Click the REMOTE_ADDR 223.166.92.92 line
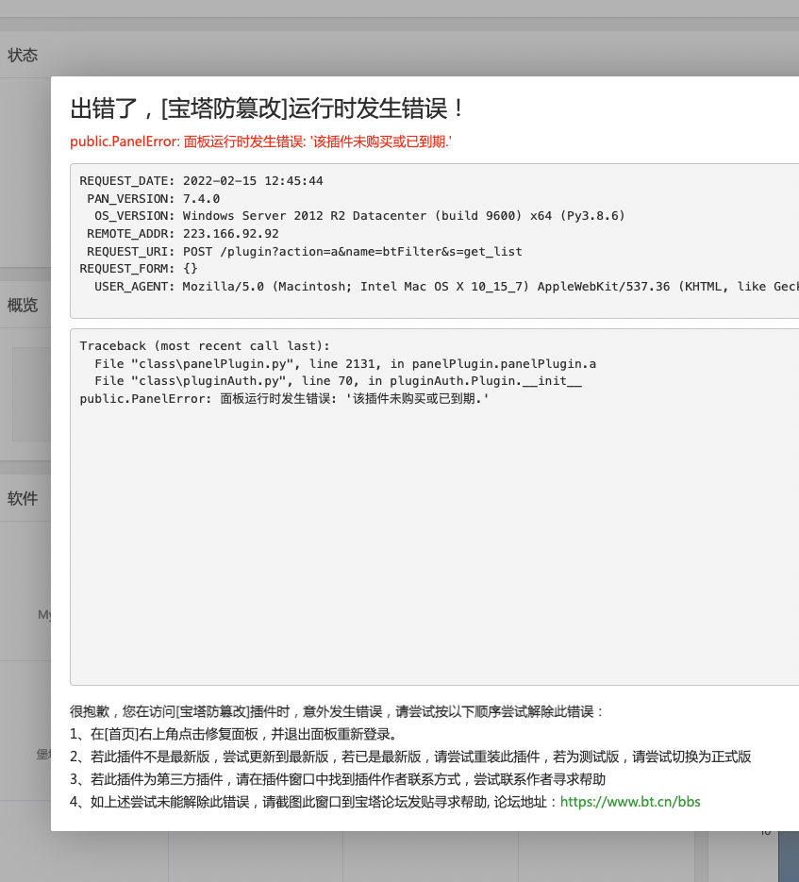Image resolution: width=799 pixels, height=882 pixels. coord(182,233)
